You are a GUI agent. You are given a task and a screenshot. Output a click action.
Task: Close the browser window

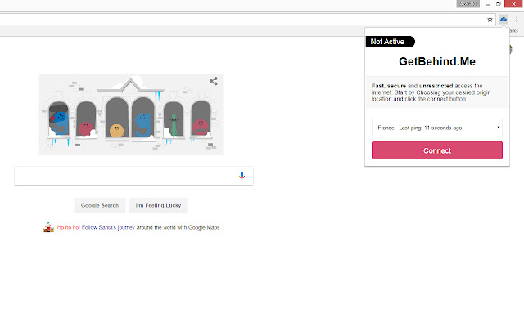[514, 4]
